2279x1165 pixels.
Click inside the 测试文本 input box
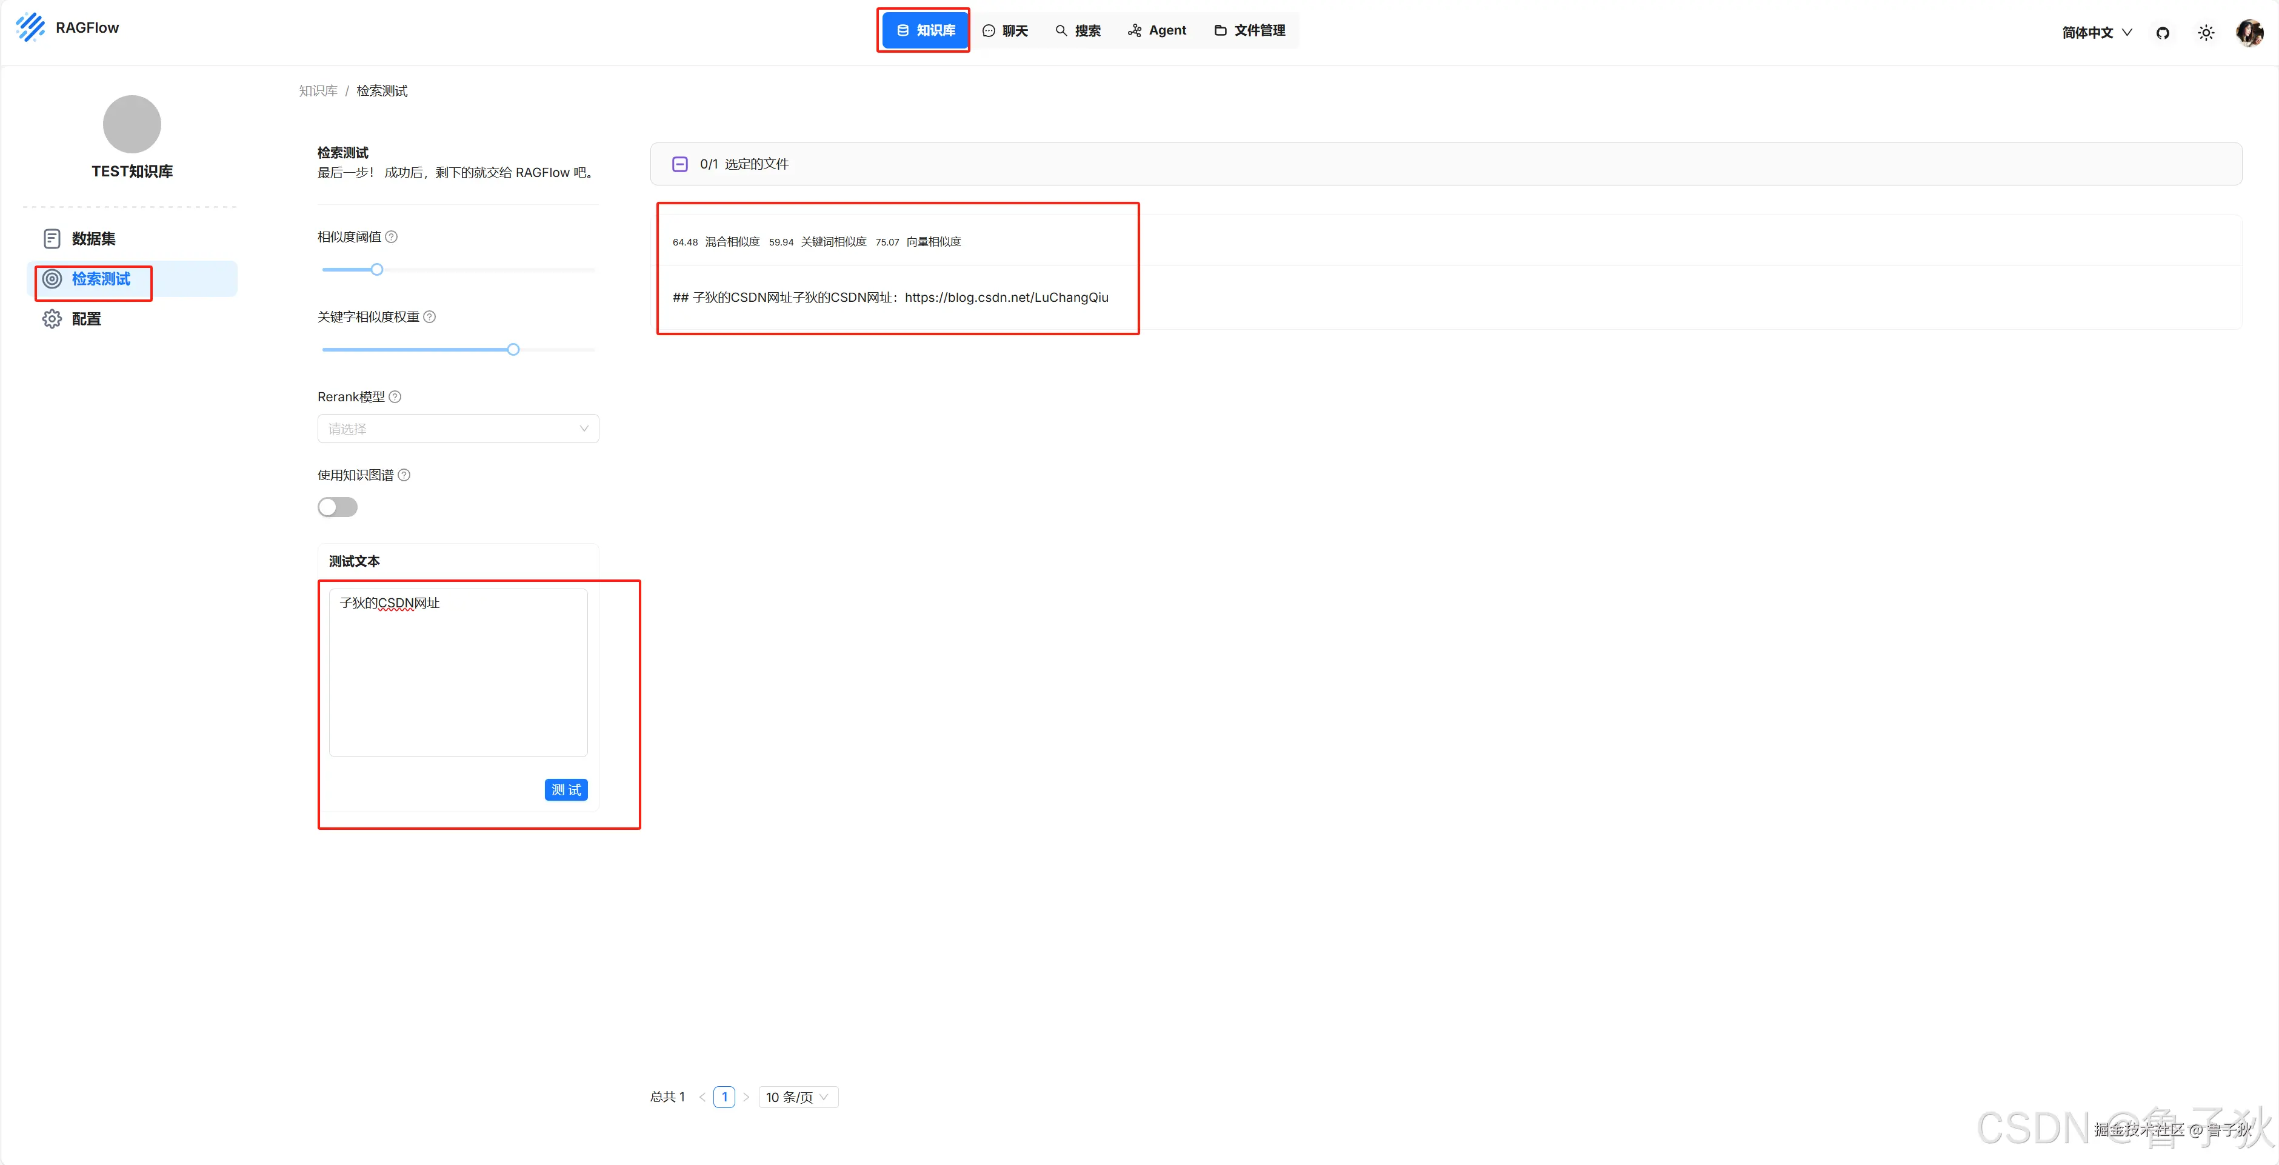(x=458, y=672)
